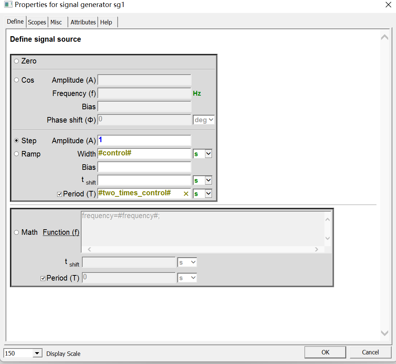Go to the Help tab

(x=106, y=22)
